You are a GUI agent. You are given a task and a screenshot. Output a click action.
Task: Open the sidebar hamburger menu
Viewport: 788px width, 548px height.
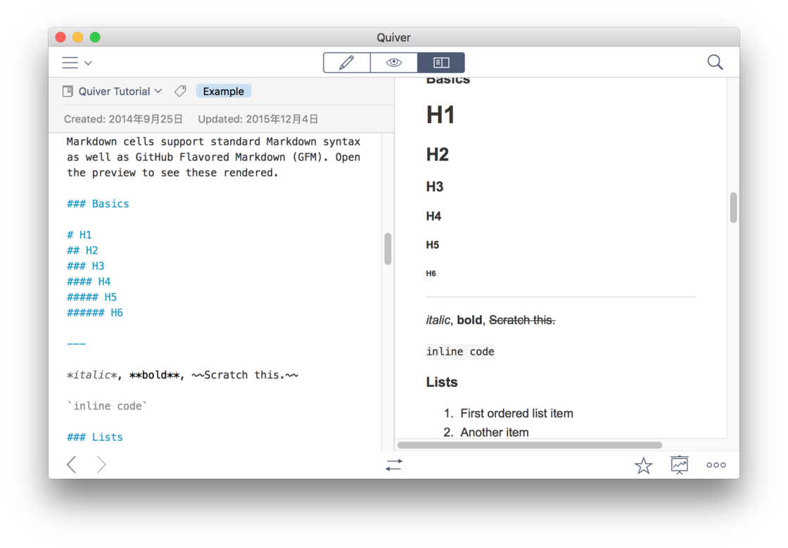70,63
